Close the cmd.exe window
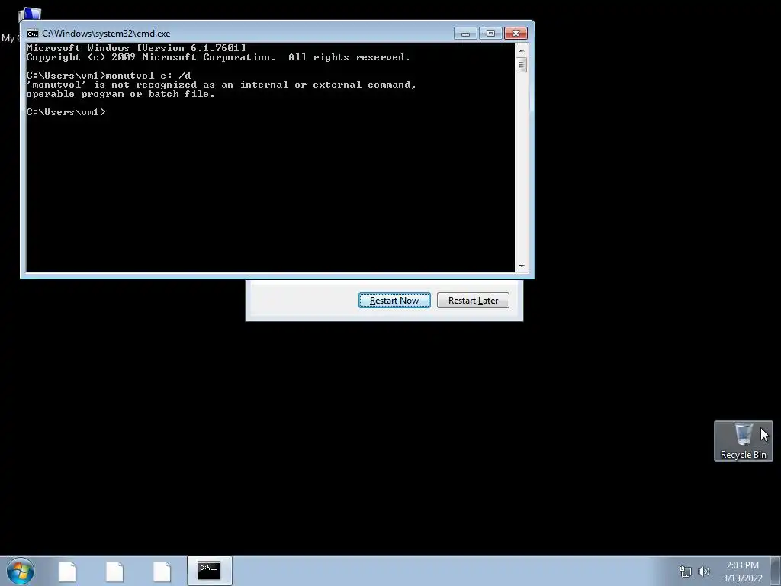 tap(516, 34)
